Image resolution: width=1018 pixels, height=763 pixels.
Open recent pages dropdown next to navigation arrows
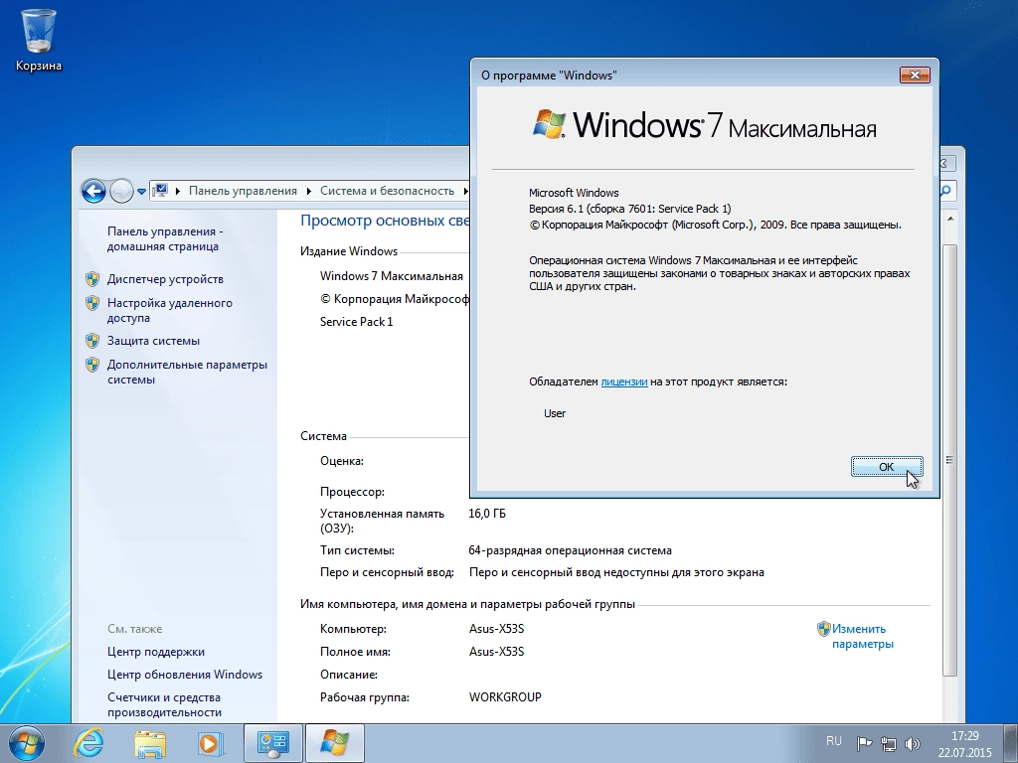[141, 192]
